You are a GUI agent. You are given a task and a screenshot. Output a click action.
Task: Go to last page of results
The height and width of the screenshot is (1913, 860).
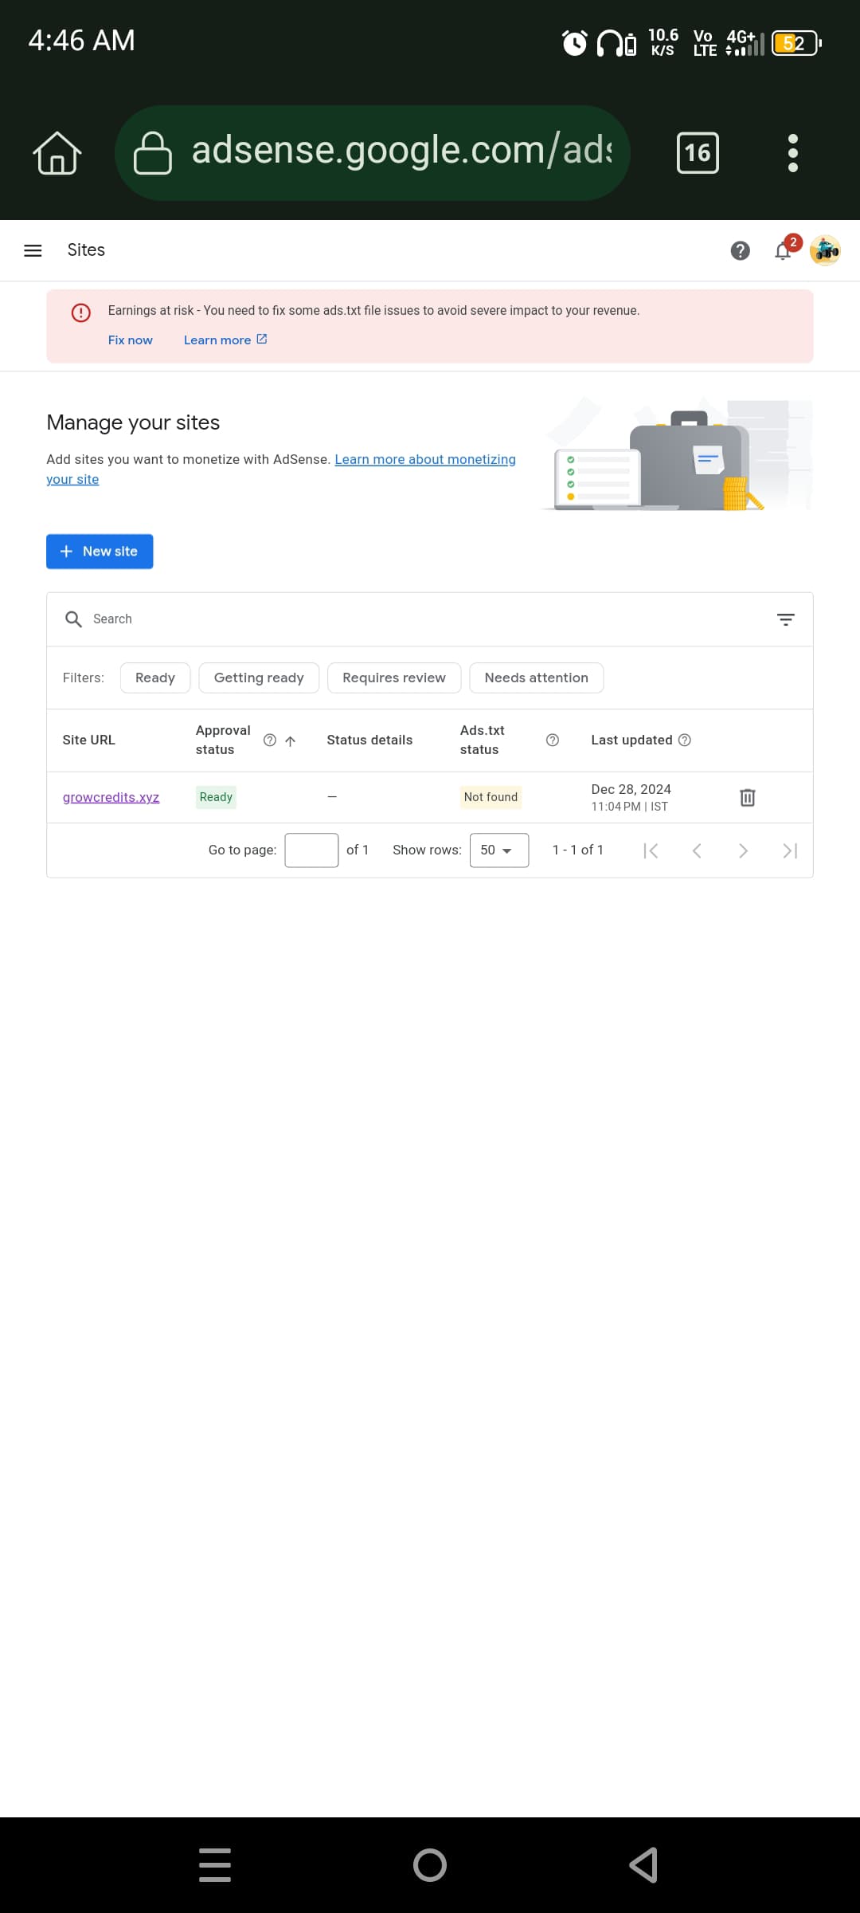click(x=790, y=850)
